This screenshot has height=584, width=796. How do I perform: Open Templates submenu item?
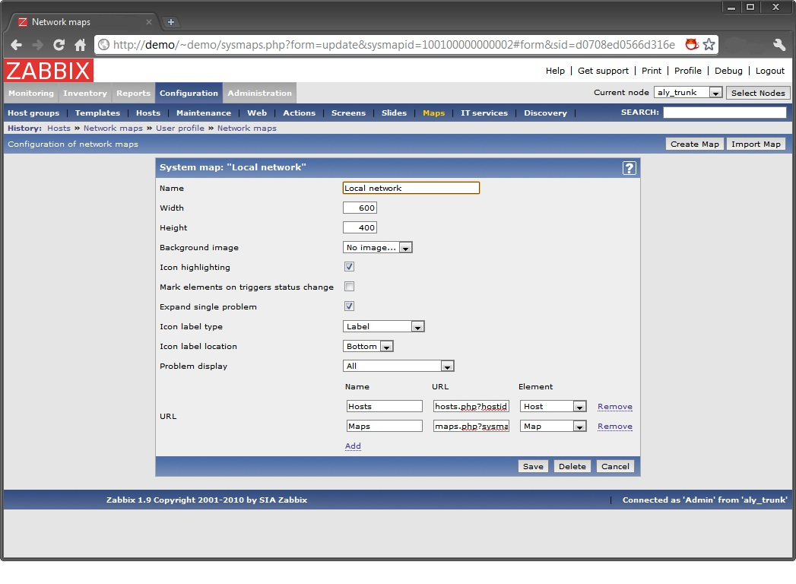pyautogui.click(x=97, y=113)
